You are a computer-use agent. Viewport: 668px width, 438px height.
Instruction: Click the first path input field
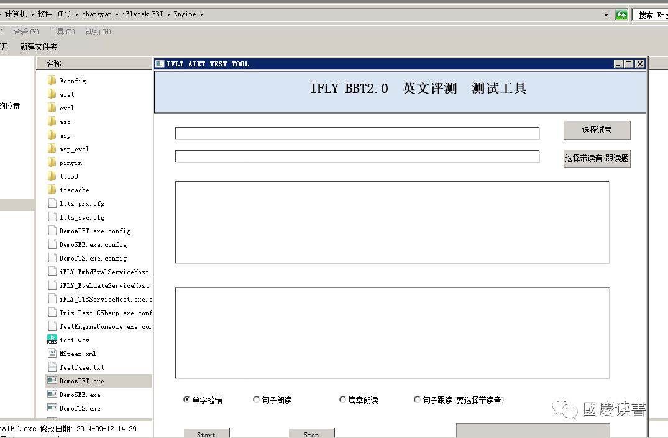357,133
